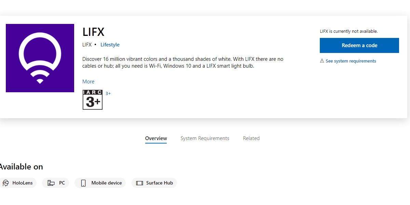The image size is (410, 205).
Task: Click the PC device icon
Action: [51, 183]
